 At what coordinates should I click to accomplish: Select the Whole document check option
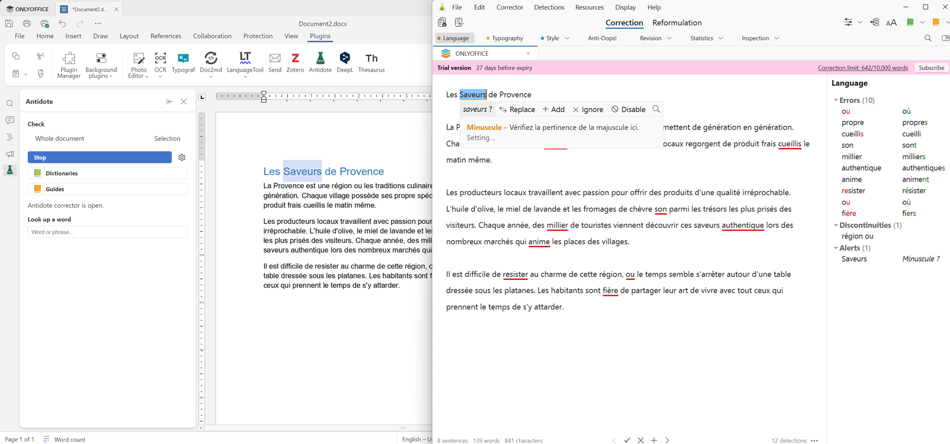[59, 138]
